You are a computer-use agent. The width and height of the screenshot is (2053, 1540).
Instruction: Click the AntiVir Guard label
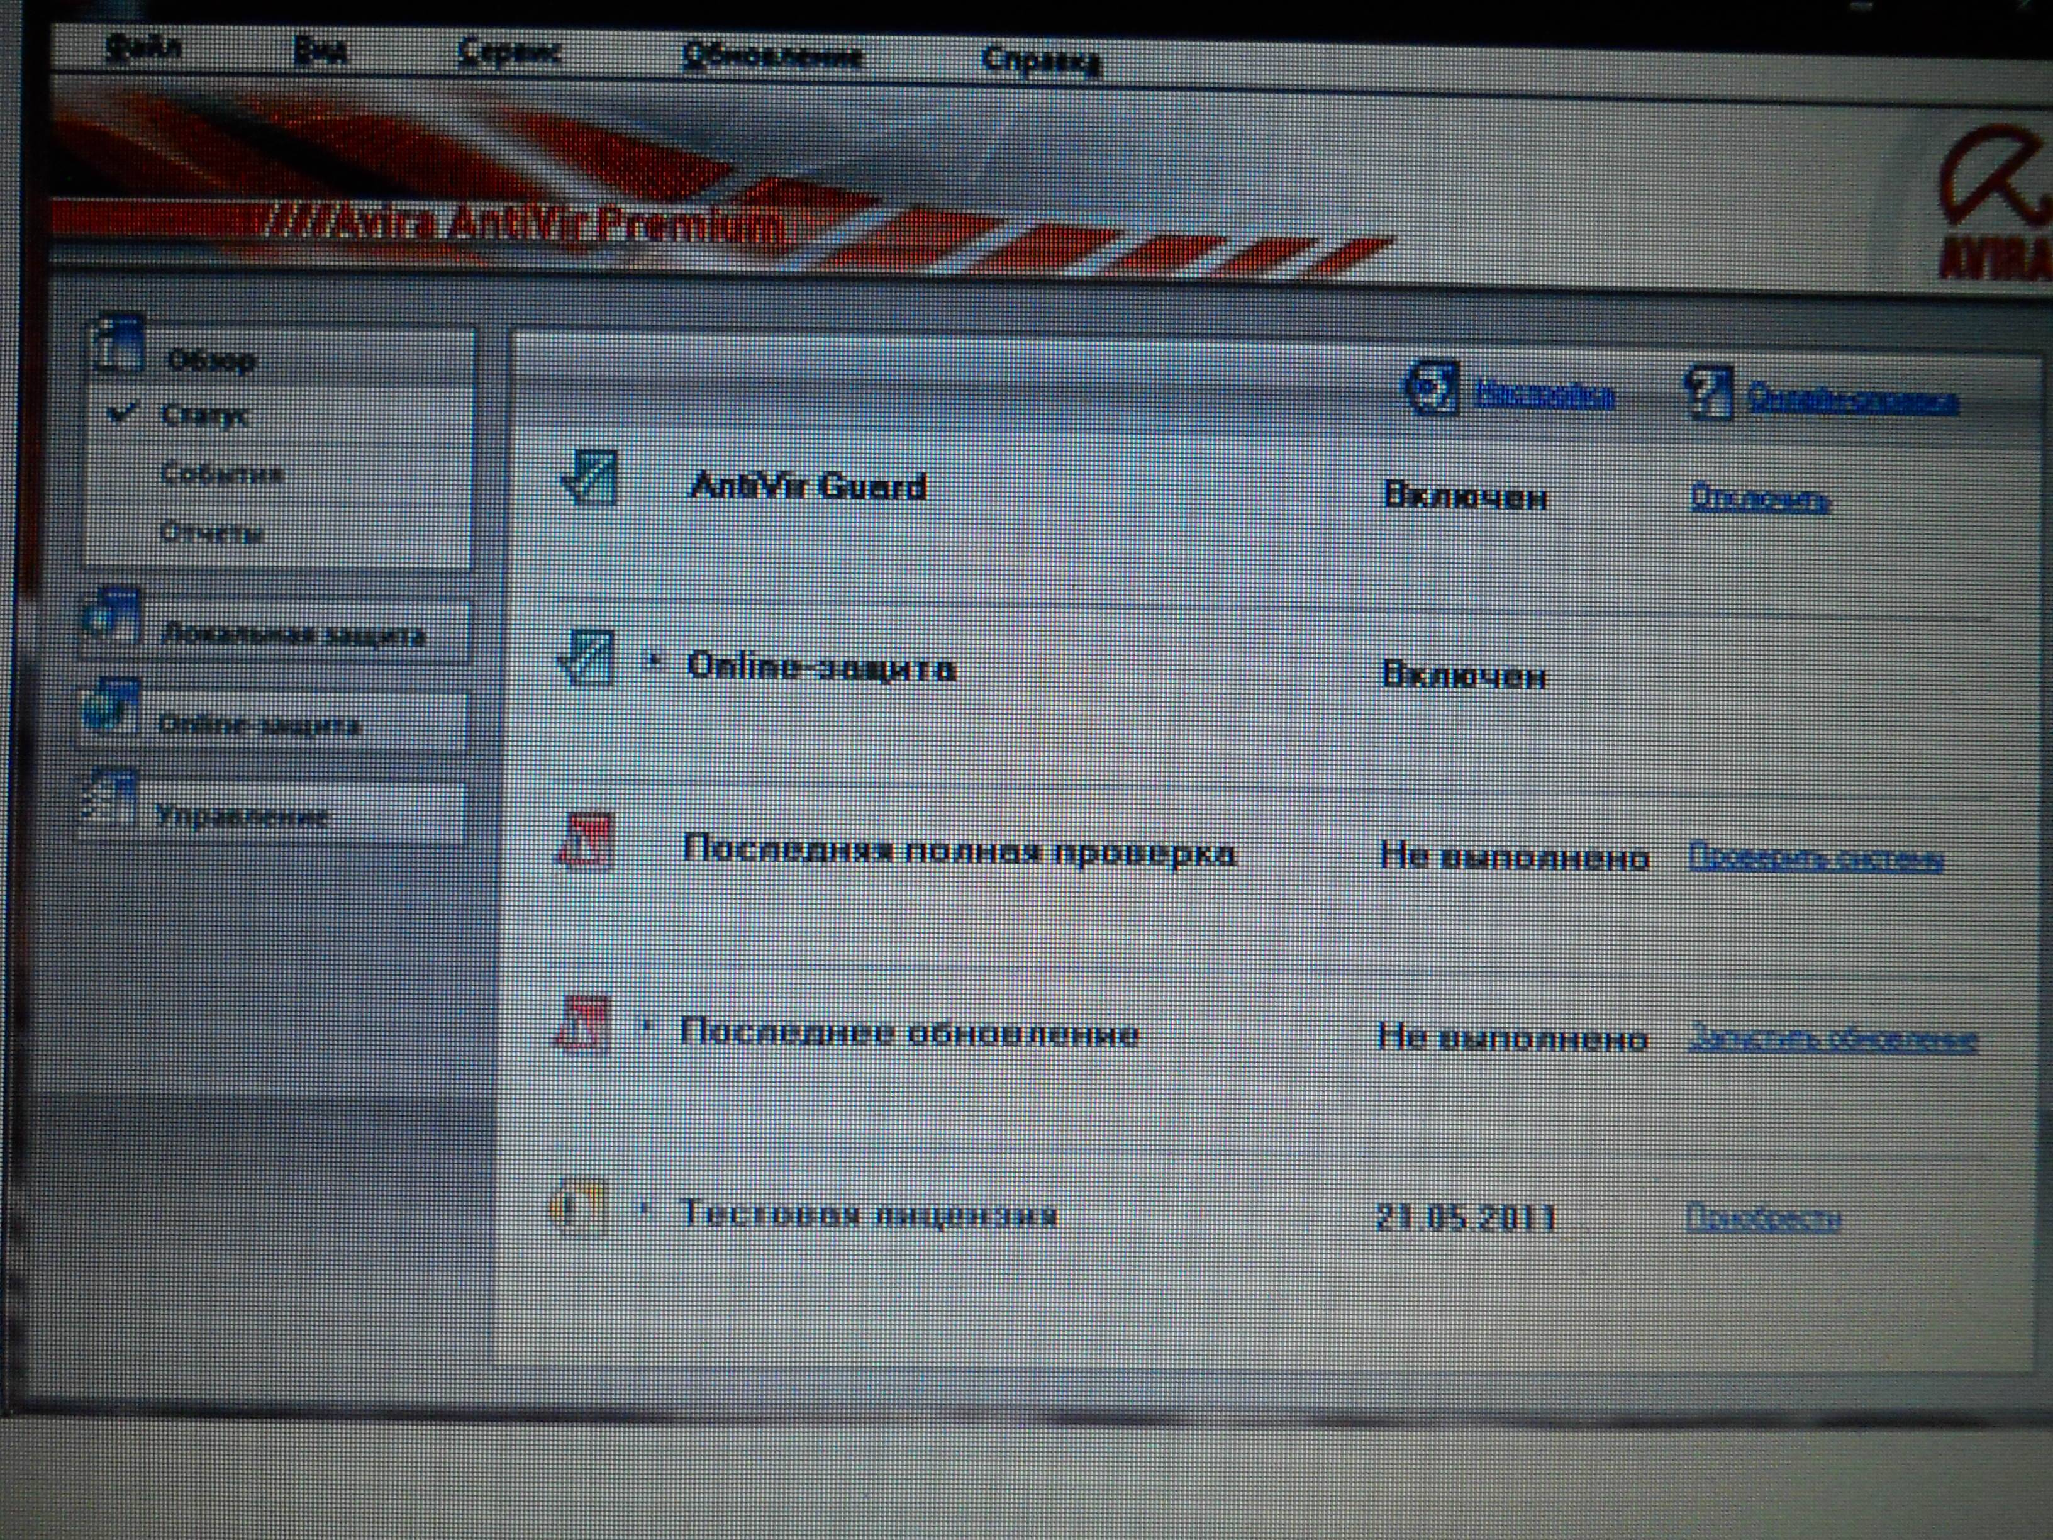pos(808,486)
